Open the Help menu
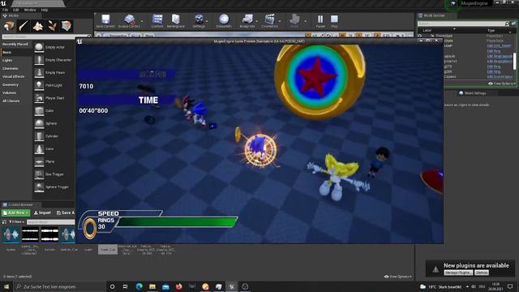 point(45,10)
